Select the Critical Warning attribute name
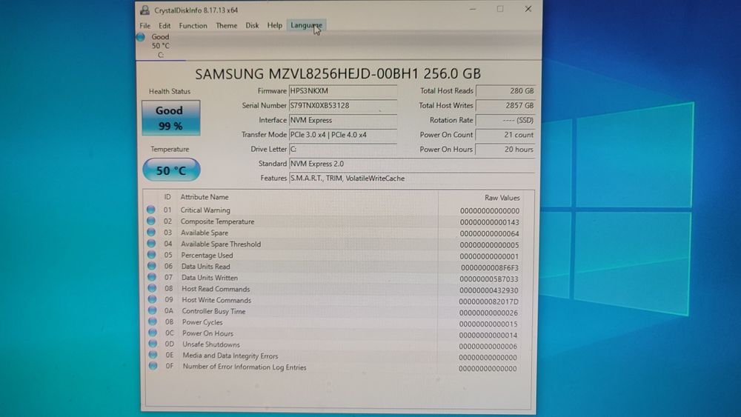This screenshot has height=417, width=741. (x=205, y=210)
